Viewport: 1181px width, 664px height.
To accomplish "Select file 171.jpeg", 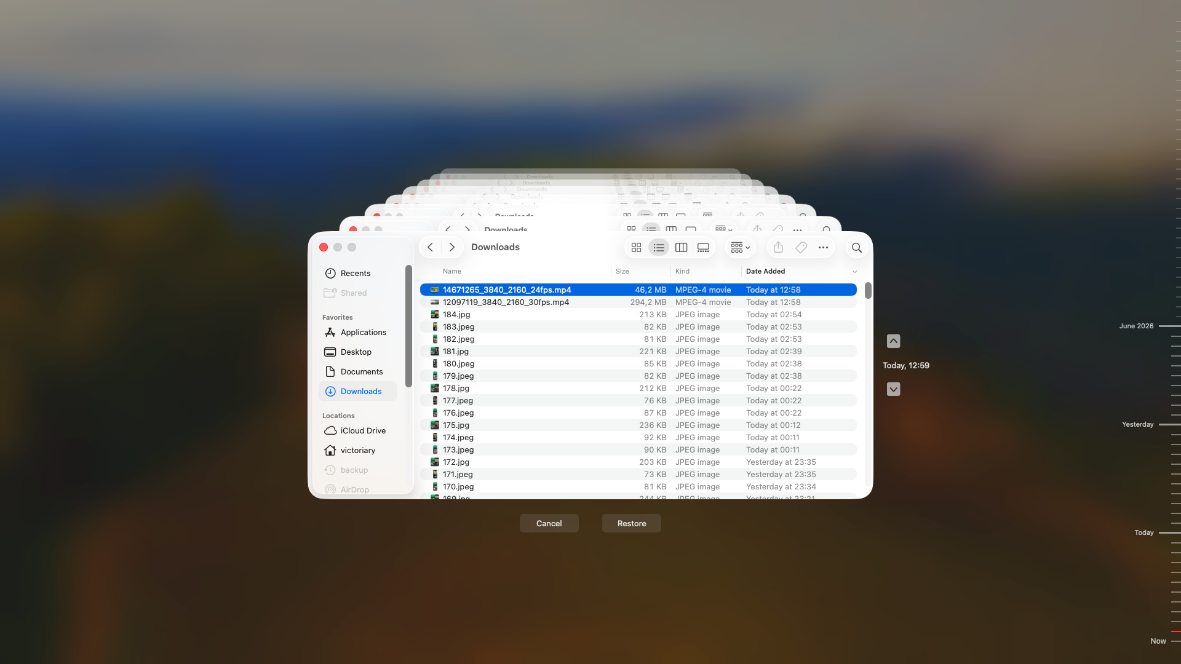I will pos(638,474).
